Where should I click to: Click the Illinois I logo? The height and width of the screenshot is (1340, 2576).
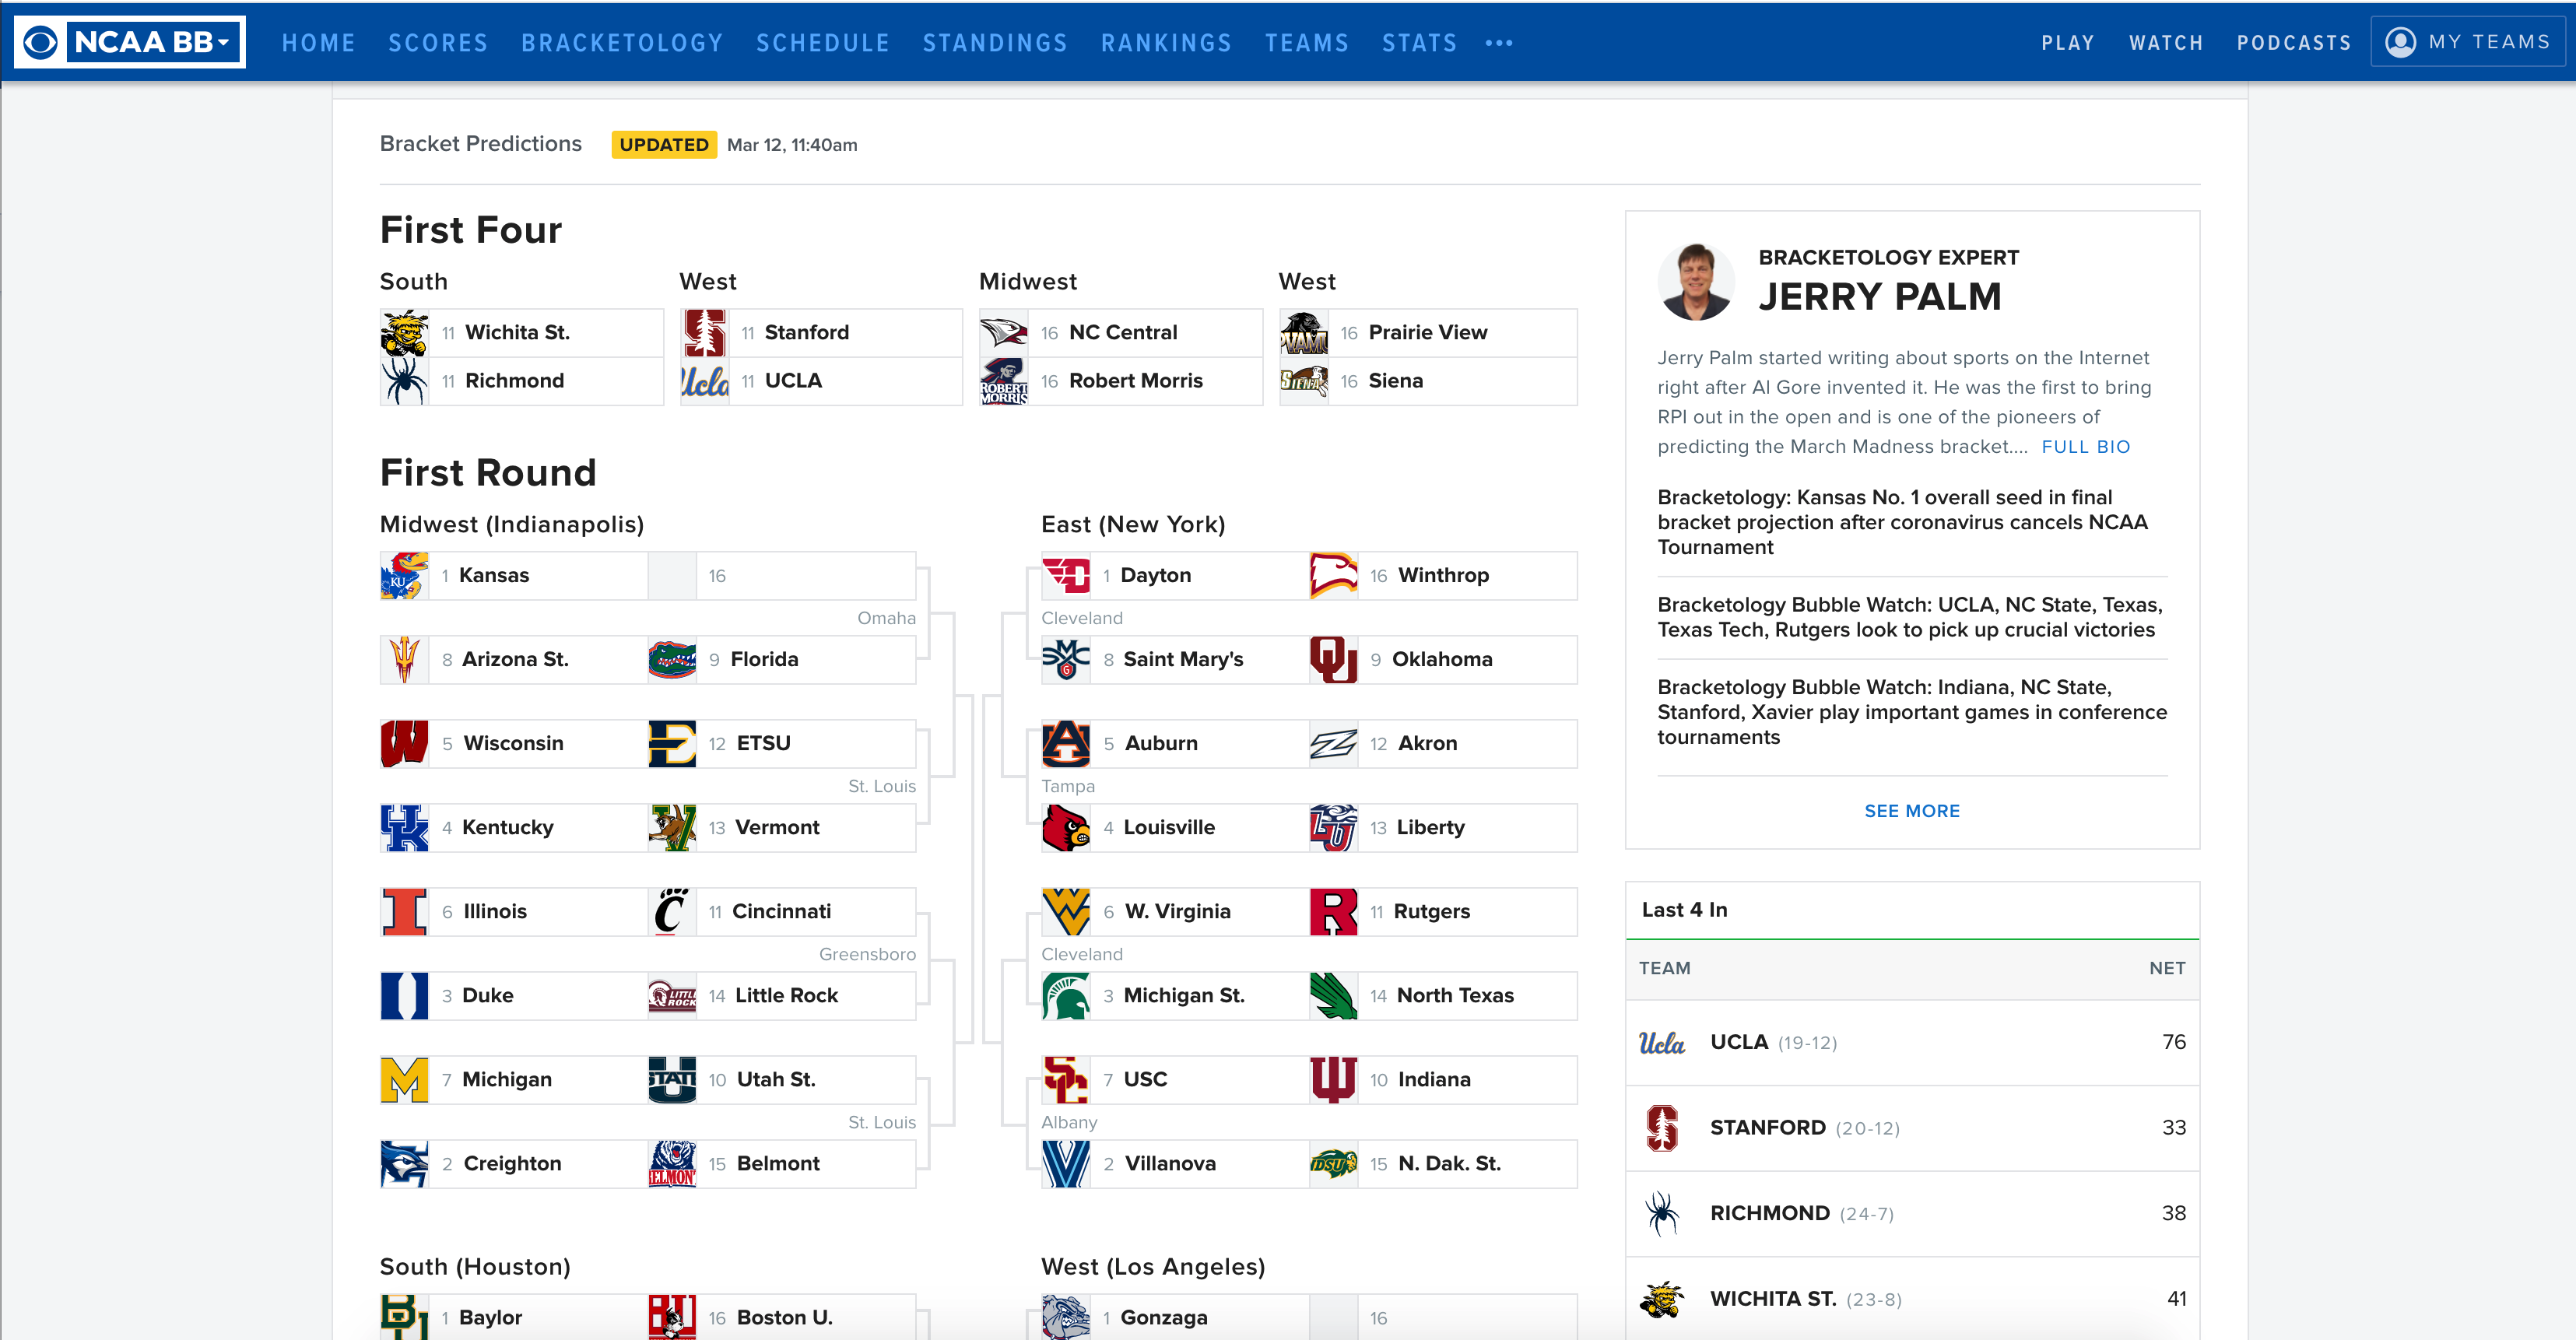[x=404, y=912]
